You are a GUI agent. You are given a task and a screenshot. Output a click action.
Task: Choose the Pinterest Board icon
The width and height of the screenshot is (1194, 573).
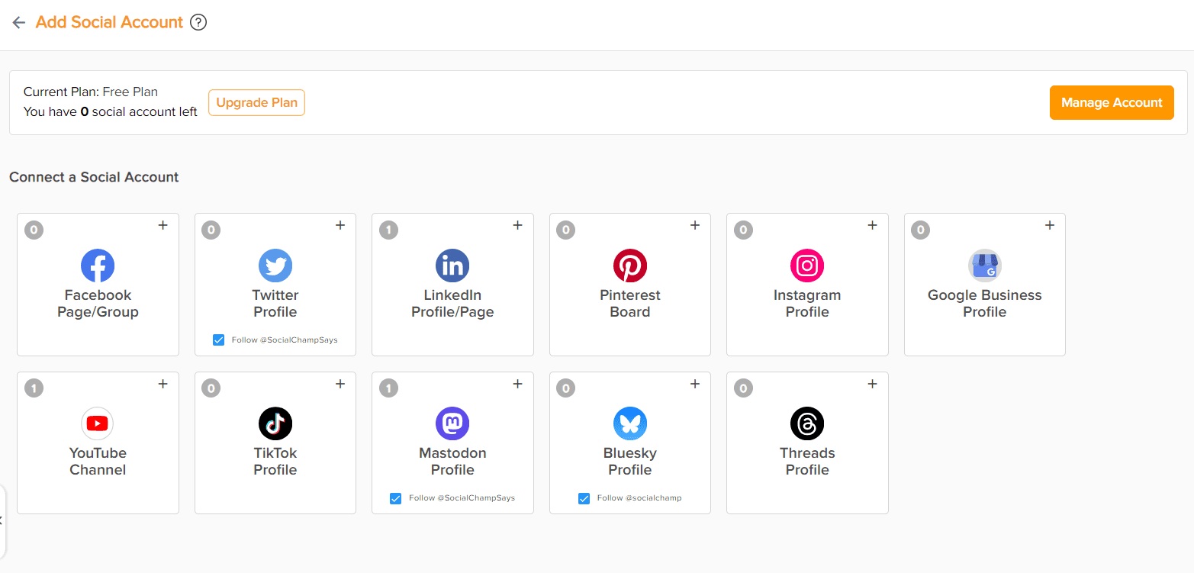click(630, 266)
